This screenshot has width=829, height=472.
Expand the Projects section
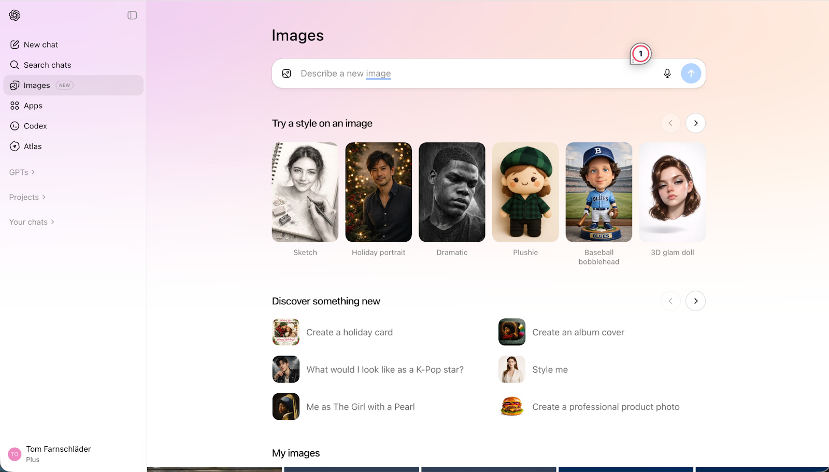[x=27, y=197]
